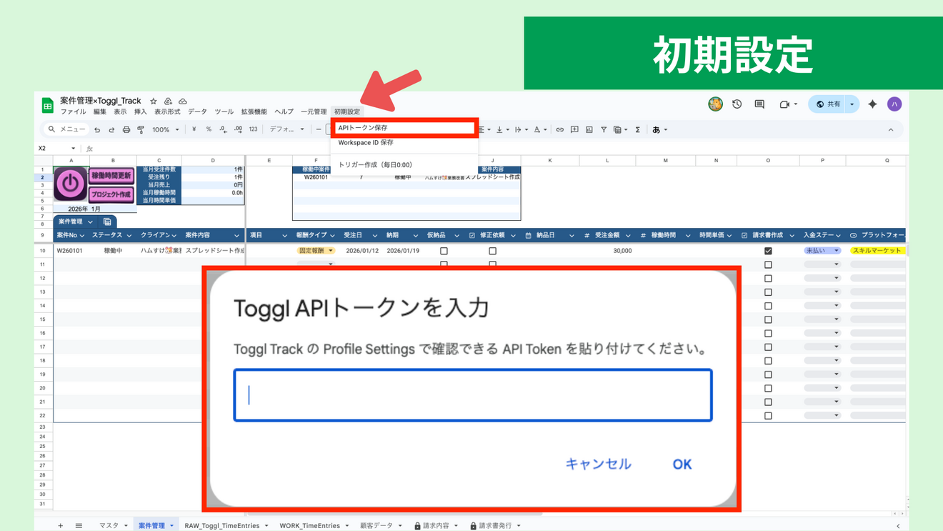The height and width of the screenshot is (531, 943).
Task: Tick the 請求書作成 checkbox on row 10
Action: pyautogui.click(x=768, y=251)
